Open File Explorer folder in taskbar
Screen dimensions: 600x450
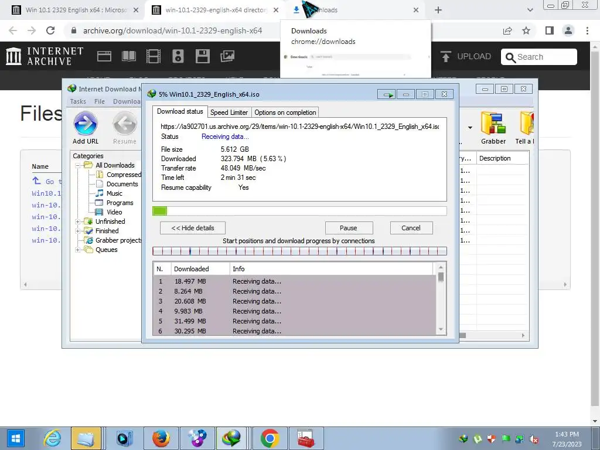tap(86, 438)
